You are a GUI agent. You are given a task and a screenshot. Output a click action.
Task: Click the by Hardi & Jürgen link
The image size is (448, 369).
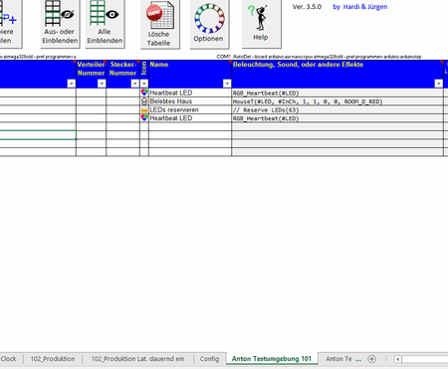(x=360, y=7)
